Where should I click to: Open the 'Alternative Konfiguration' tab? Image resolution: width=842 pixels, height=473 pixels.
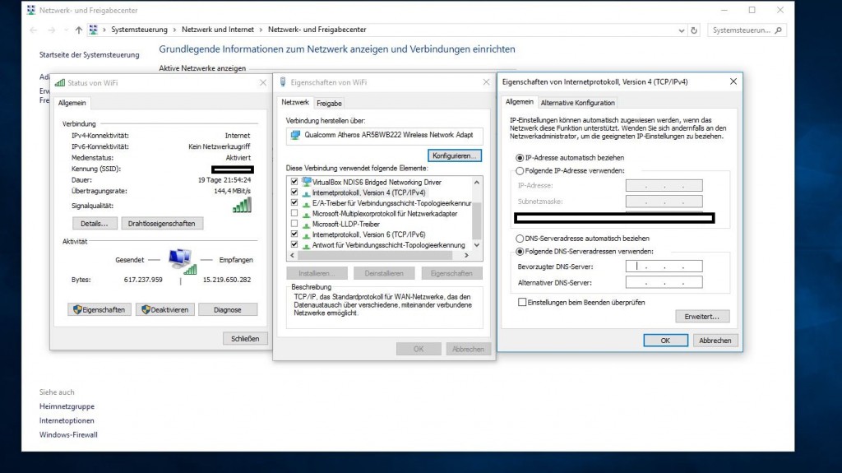tap(577, 103)
